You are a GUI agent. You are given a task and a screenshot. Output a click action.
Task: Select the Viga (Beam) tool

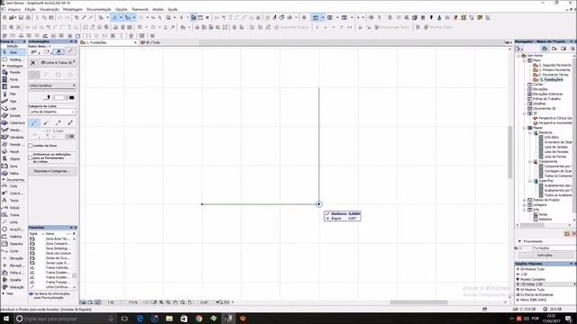coord(13,101)
